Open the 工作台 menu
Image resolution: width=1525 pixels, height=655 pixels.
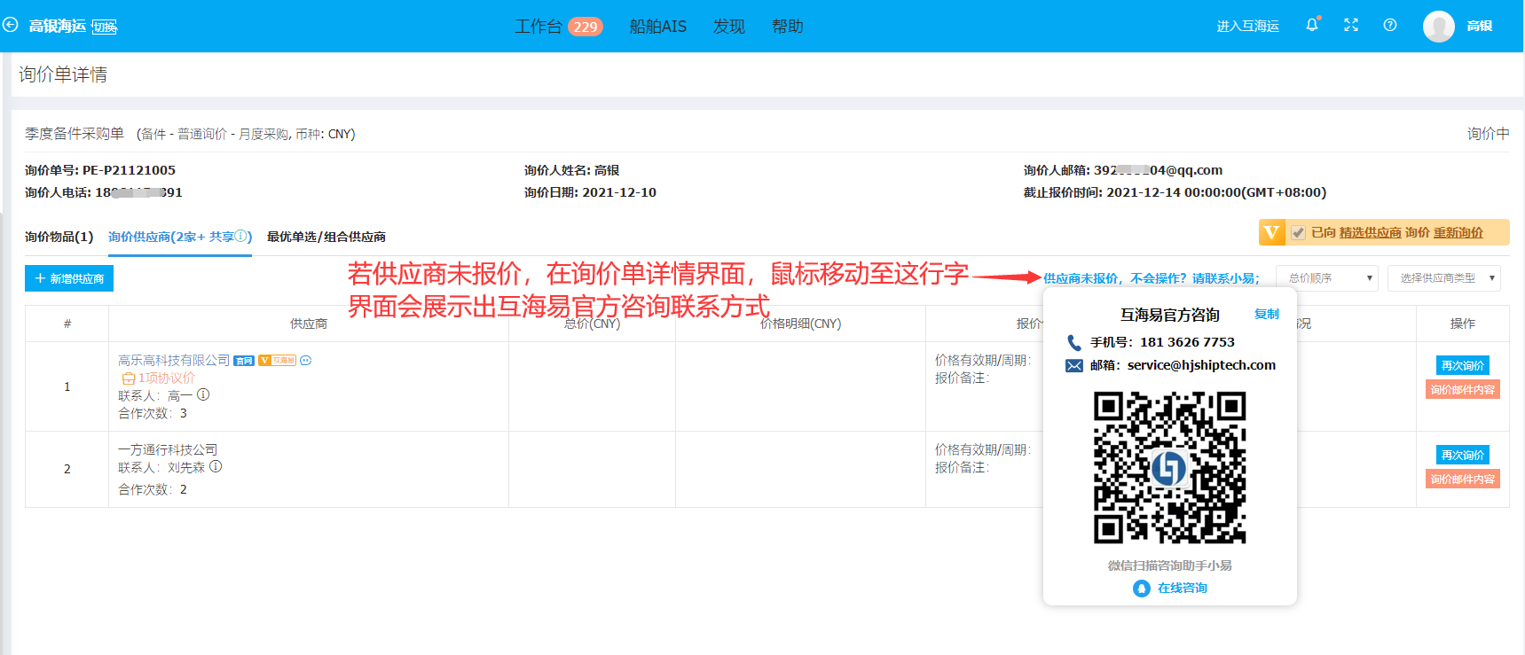point(538,27)
